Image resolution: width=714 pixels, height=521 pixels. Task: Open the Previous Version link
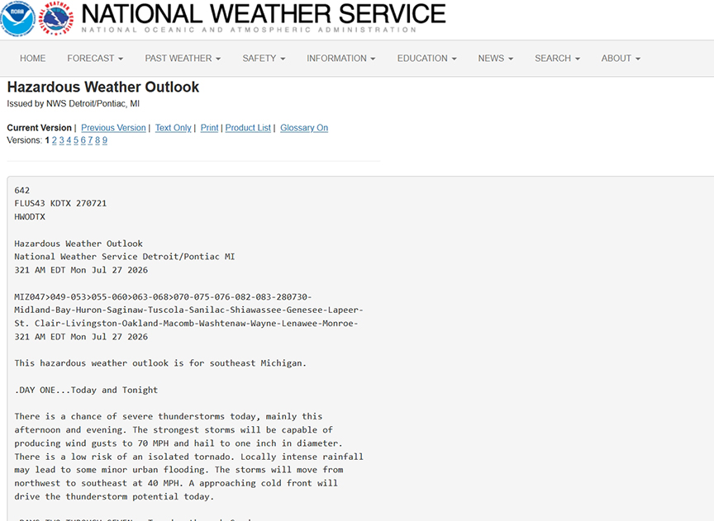click(113, 128)
